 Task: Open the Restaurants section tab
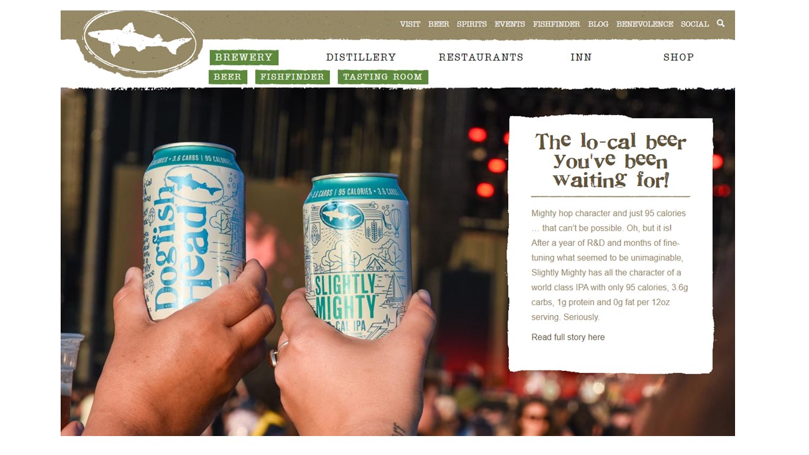click(x=481, y=58)
